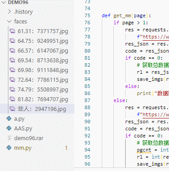Screen dimensions: 169x171
Task: Click 'res_json = res.' on line 79
Action: (147, 44)
